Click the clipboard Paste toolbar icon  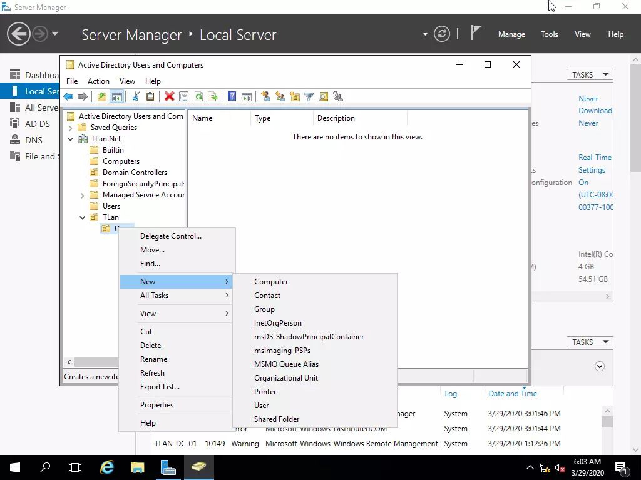click(150, 97)
